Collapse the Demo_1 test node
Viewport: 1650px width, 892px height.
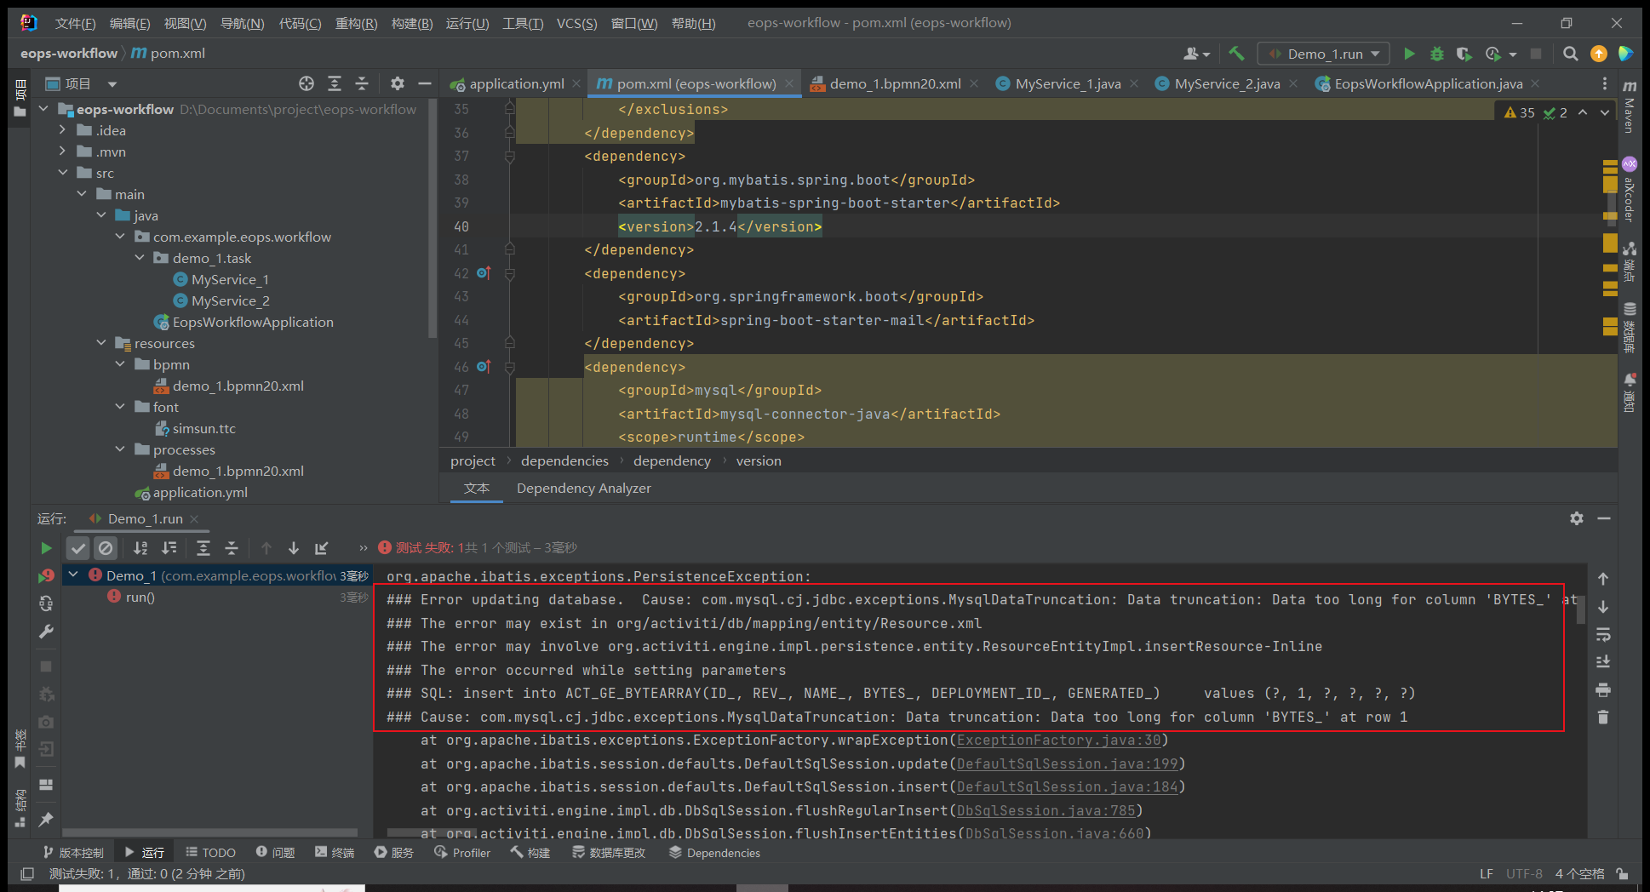(74, 575)
